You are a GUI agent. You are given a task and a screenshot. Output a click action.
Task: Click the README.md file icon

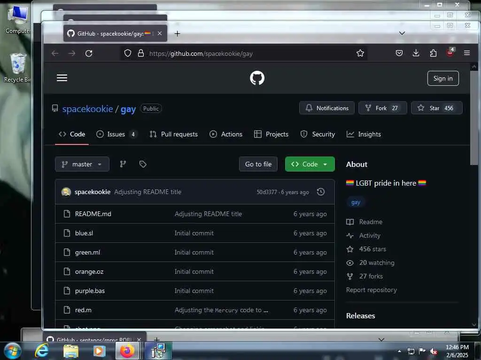67,214
